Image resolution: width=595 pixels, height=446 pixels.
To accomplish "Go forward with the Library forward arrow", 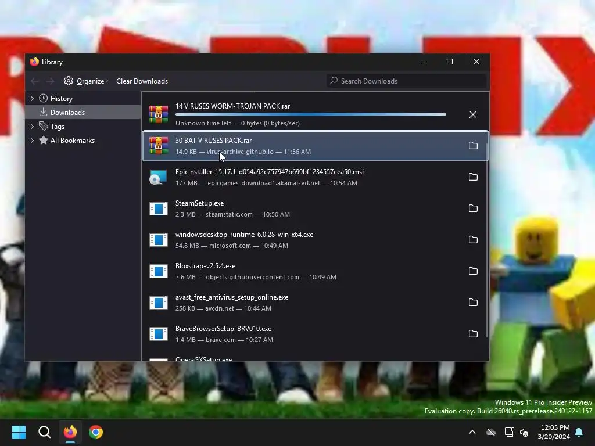I will [x=50, y=81].
